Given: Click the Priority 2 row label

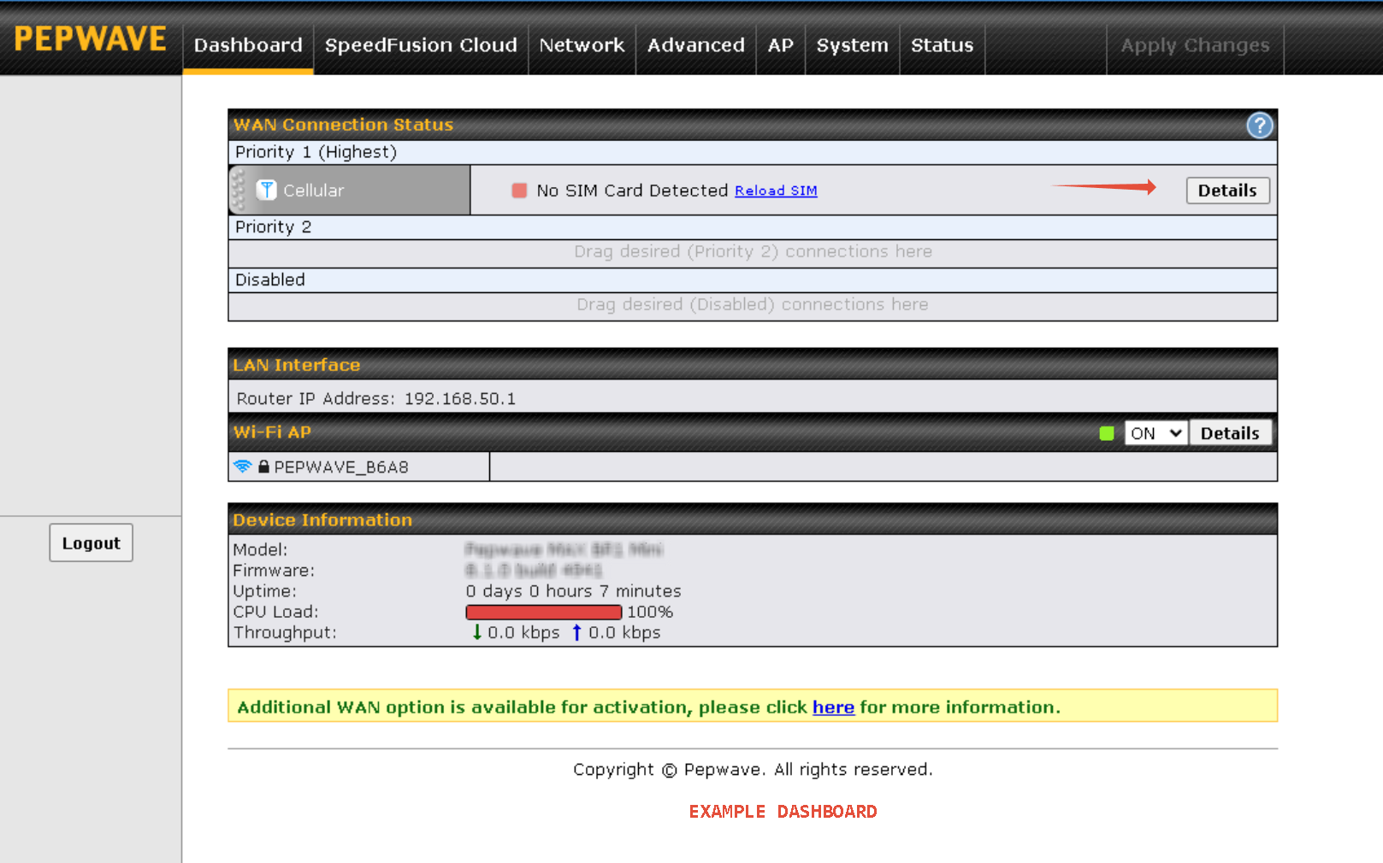Looking at the screenshot, I should [273, 227].
